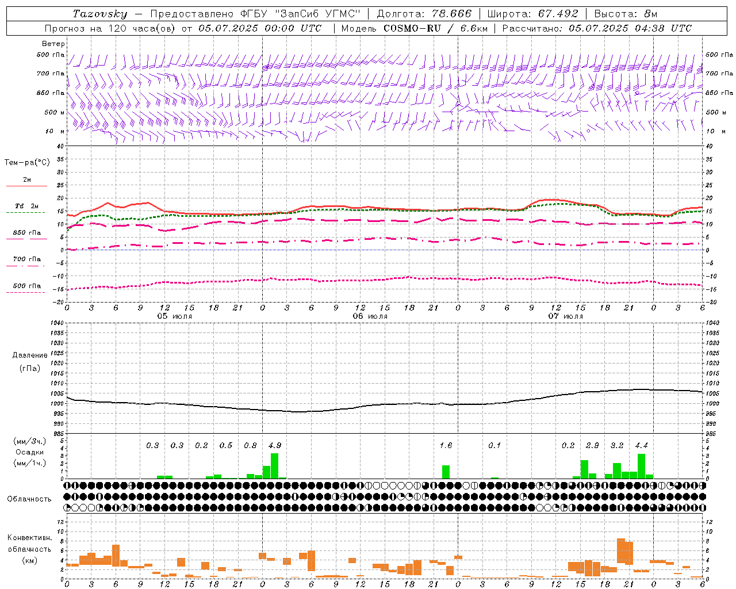Viewport: 736px width, 589px height.
Task: Click the tallest green bar below 4.9
Action: [x=274, y=466]
